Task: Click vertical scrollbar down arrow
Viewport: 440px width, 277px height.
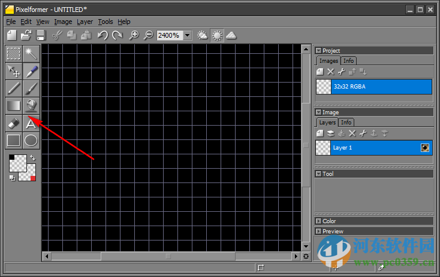Action: click(x=306, y=246)
